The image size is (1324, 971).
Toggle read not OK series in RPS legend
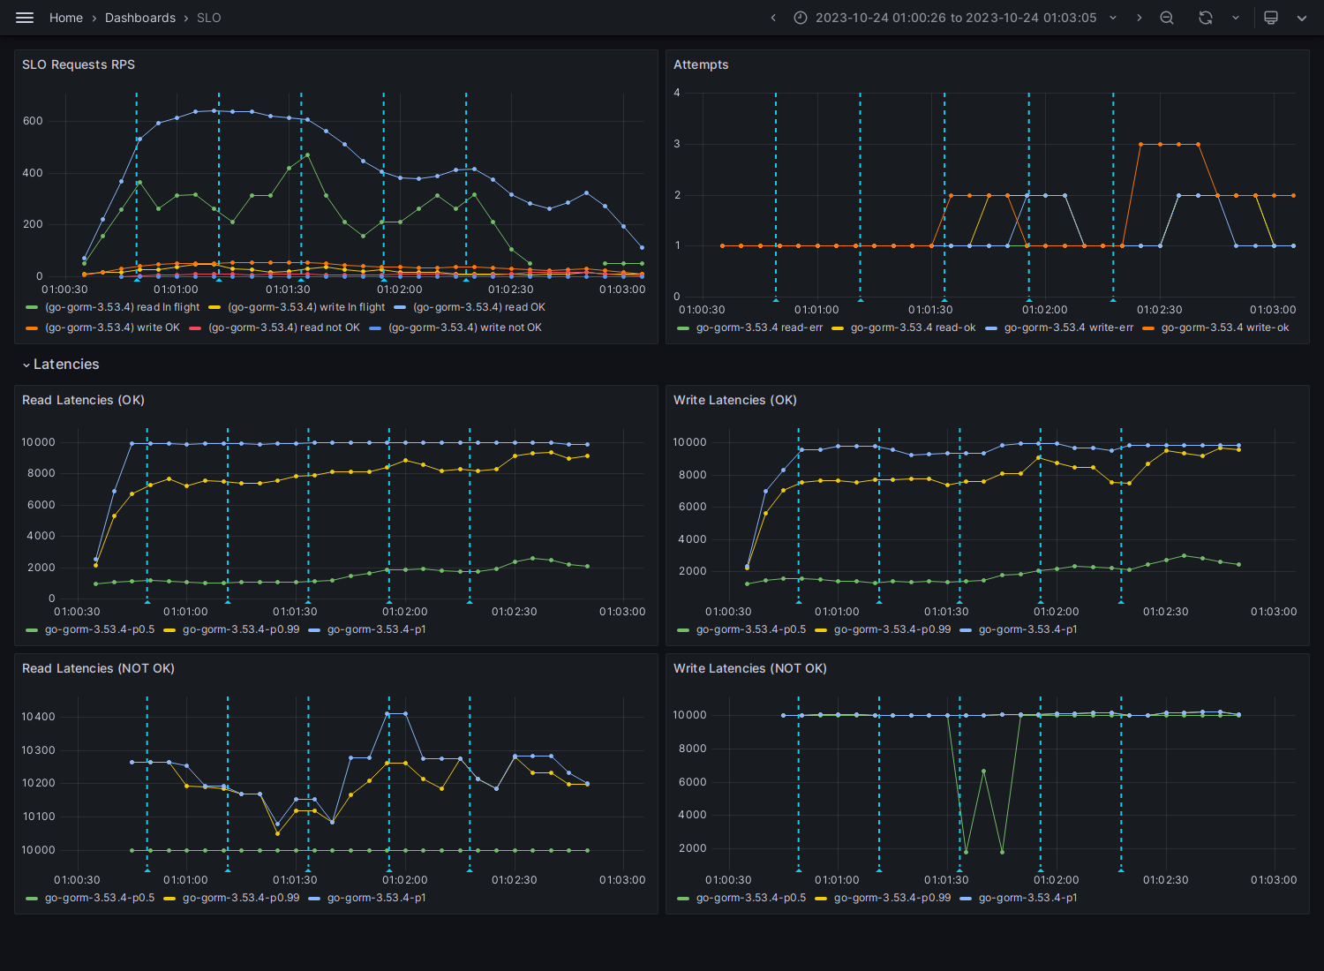pos(284,327)
